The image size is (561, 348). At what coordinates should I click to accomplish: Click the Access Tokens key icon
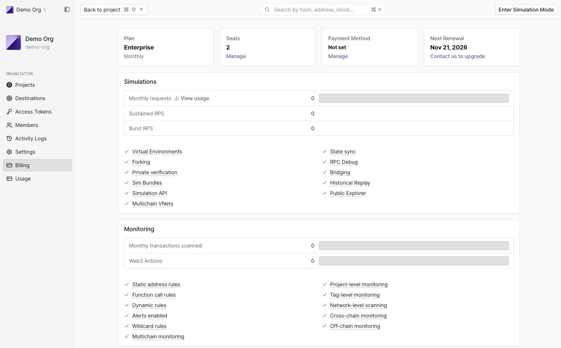(x=9, y=112)
